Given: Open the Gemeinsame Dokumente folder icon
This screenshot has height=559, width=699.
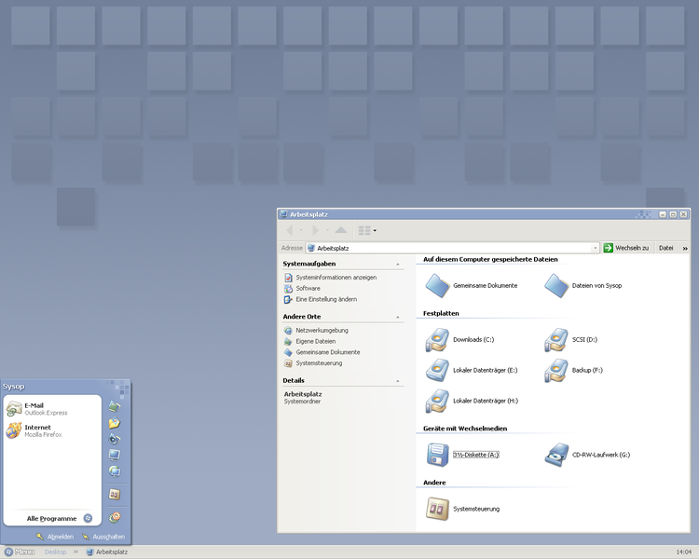Looking at the screenshot, I should point(437,285).
